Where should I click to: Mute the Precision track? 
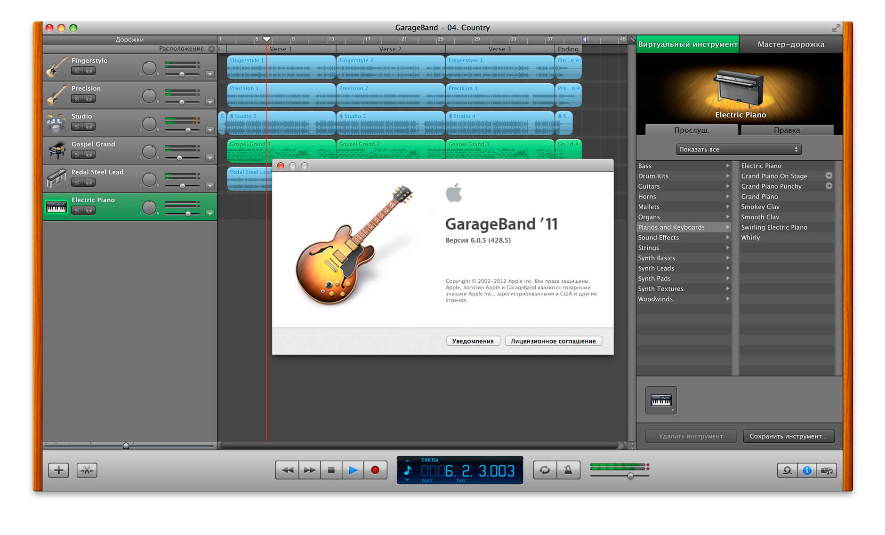[77, 99]
